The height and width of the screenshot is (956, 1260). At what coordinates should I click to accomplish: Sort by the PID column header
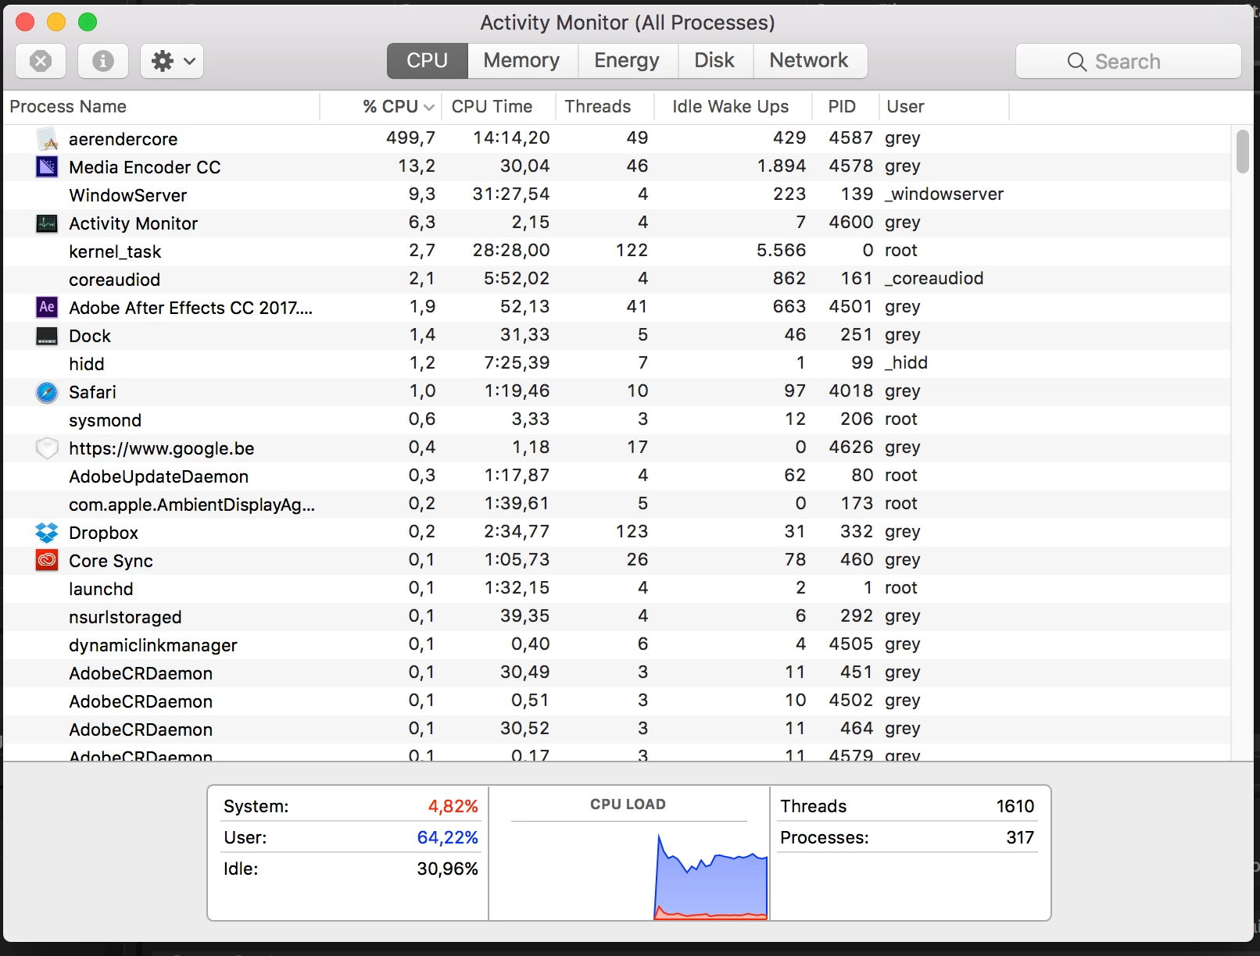pyautogui.click(x=846, y=106)
